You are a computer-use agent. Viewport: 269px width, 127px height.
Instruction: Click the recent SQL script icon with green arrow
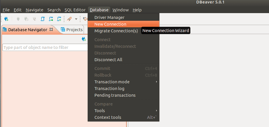51,19
